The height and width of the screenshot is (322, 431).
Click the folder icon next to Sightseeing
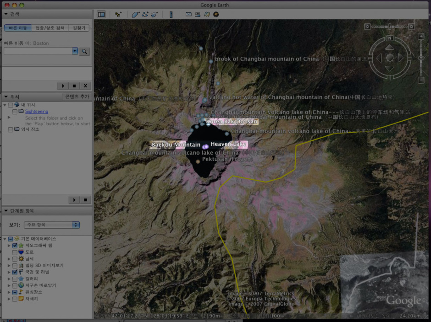click(x=21, y=111)
